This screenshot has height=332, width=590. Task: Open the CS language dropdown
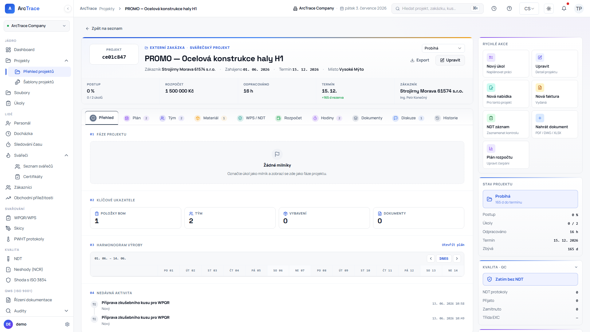[x=529, y=9]
